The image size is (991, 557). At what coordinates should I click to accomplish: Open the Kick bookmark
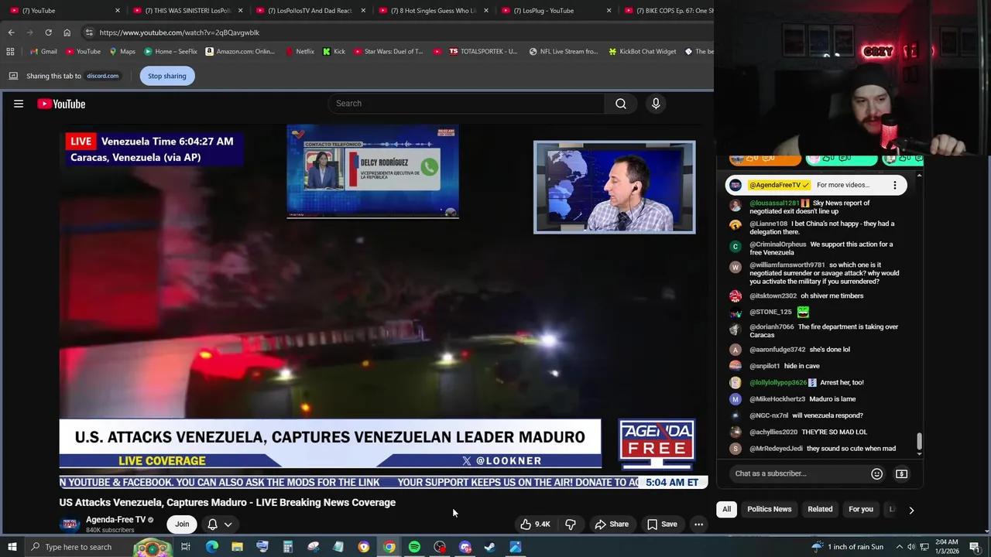click(x=334, y=52)
